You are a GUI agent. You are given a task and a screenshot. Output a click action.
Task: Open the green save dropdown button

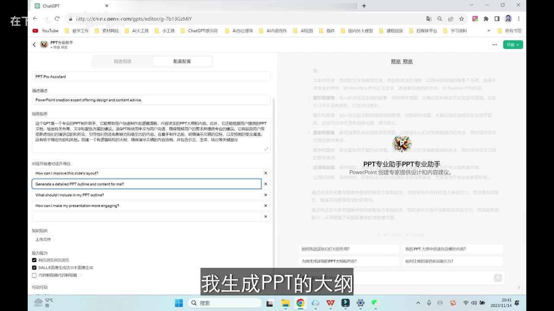coord(513,44)
